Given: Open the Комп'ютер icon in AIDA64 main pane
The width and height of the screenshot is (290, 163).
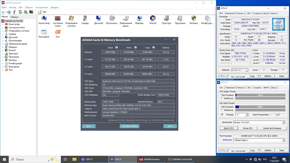Looking at the screenshot, I should pyautogui.click(x=44, y=20).
